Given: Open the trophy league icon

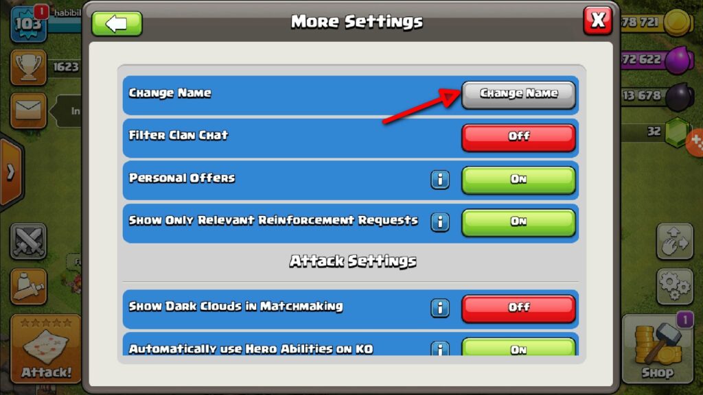Looking at the screenshot, I should coord(28,67).
